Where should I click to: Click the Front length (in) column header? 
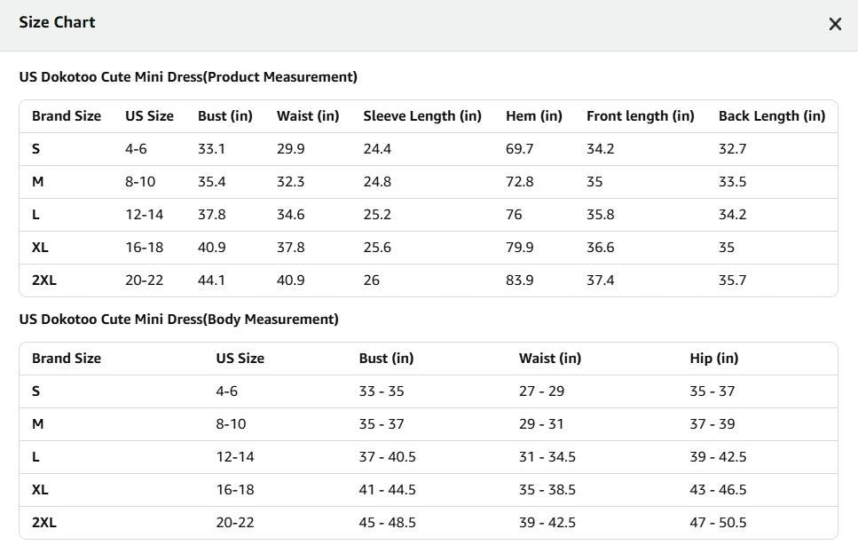[x=641, y=116]
